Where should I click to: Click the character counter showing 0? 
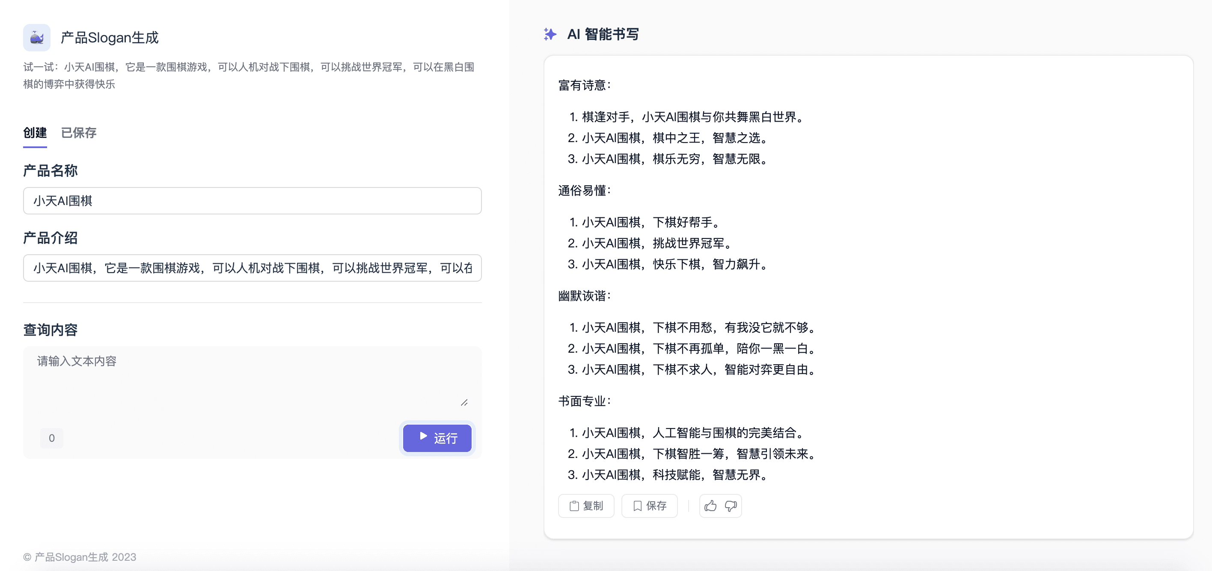click(52, 438)
